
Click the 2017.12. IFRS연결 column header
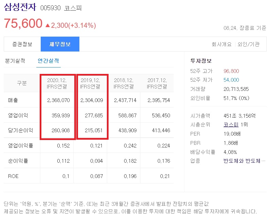pyautogui.click(x=157, y=83)
